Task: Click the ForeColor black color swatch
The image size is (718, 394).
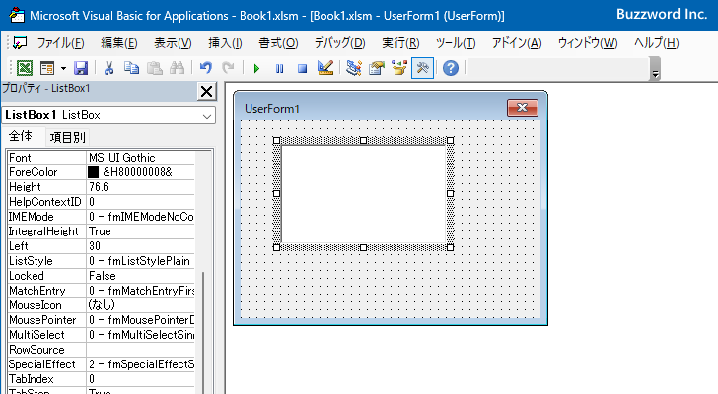Action: [x=93, y=172]
